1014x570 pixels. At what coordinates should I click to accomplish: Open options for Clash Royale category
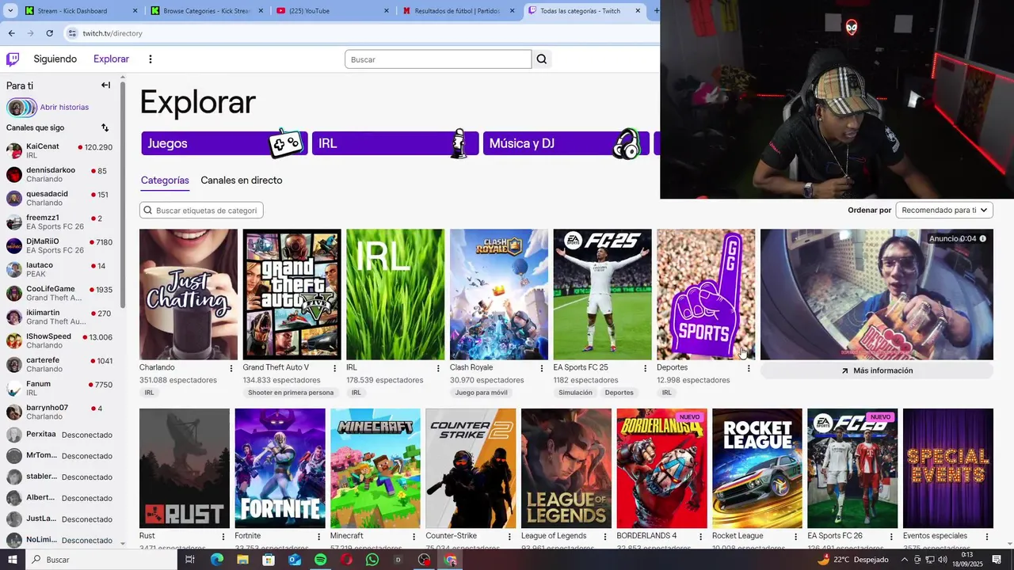pyautogui.click(x=542, y=368)
